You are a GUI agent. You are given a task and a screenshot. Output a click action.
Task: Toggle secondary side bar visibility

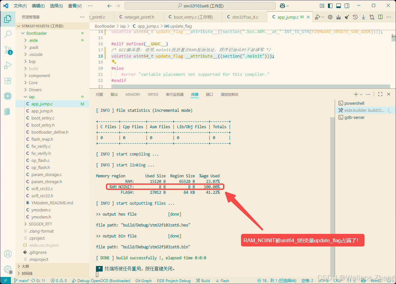(347, 6)
